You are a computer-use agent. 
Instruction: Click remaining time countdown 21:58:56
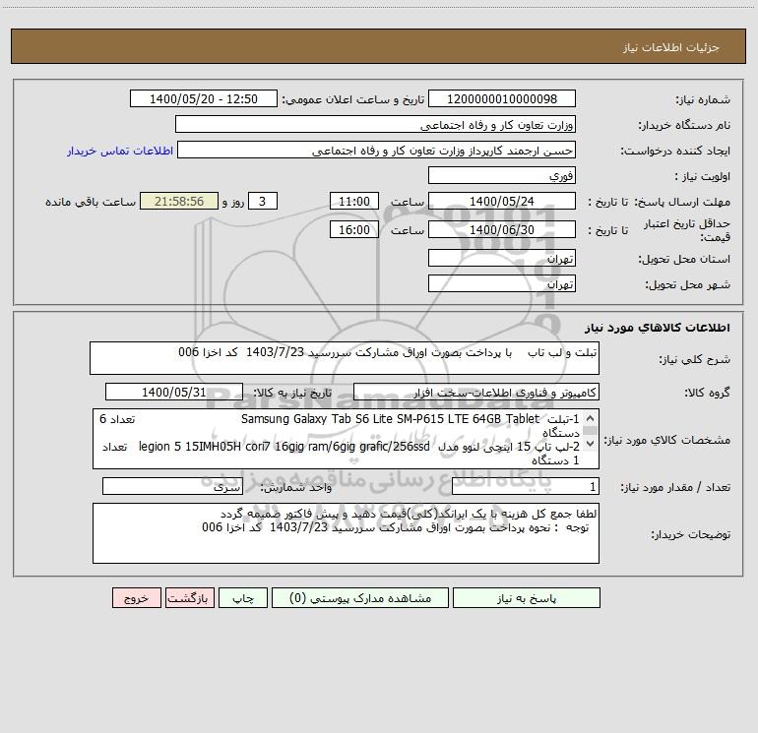pos(179,201)
